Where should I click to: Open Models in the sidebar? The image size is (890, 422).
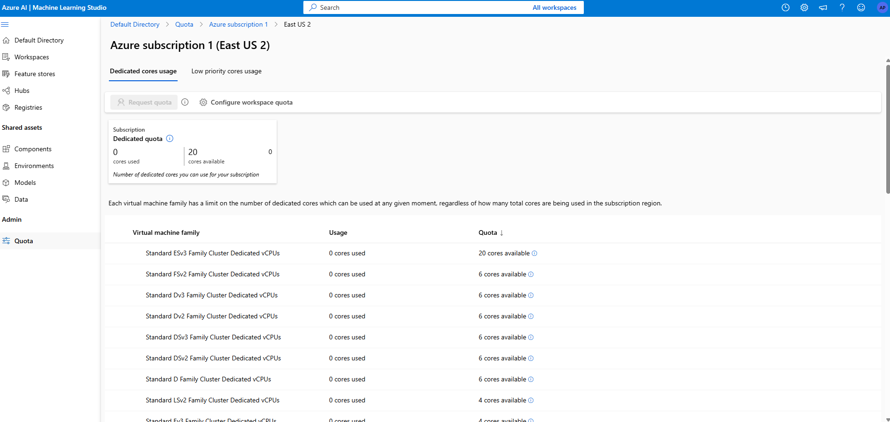[25, 183]
